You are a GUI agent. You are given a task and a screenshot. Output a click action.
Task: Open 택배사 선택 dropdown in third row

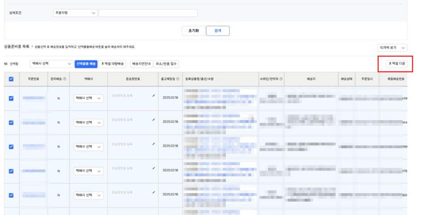(88, 147)
